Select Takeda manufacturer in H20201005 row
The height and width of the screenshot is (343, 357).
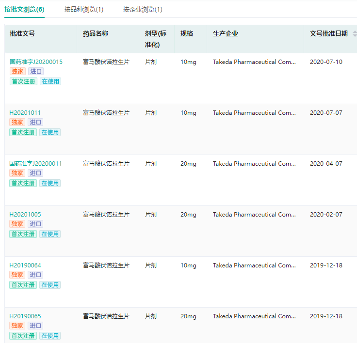coord(254,215)
